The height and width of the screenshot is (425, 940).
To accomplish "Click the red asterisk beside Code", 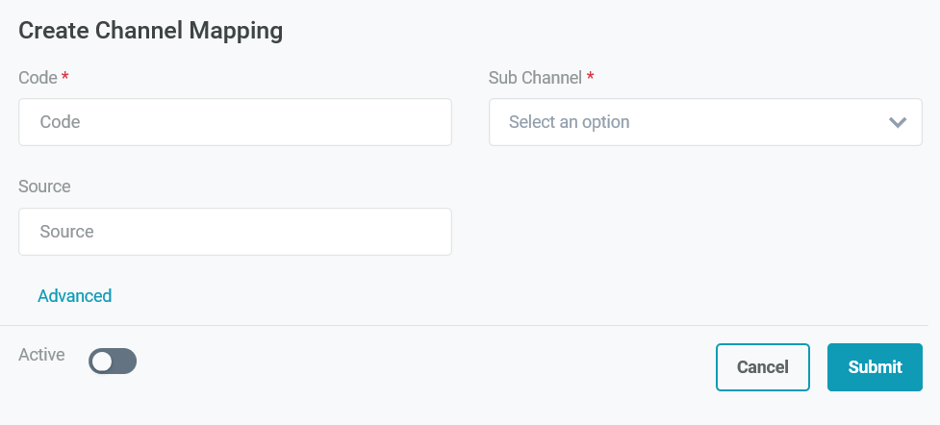I will [x=64, y=76].
